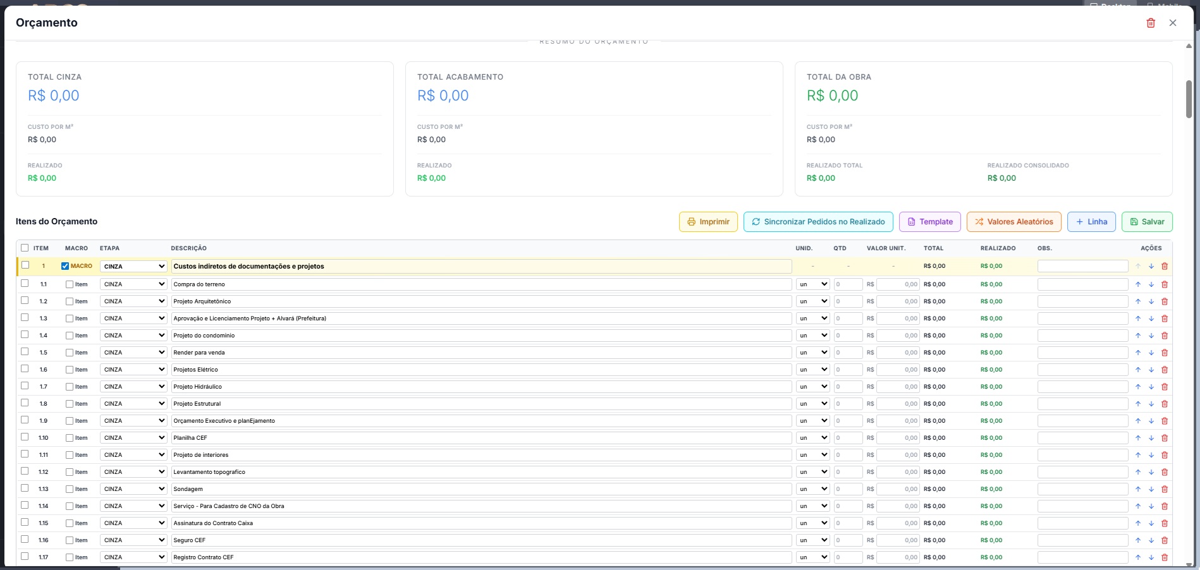Delete row 1.12 Levantamento topografico
The image size is (1200, 570).
coord(1165,472)
